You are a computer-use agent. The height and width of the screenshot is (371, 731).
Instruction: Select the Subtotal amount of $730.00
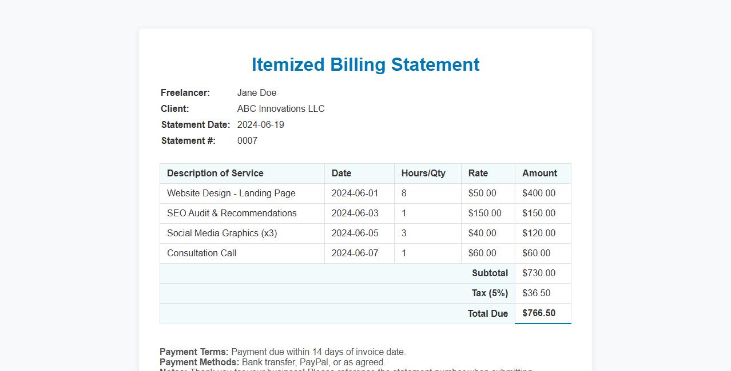pyautogui.click(x=538, y=273)
